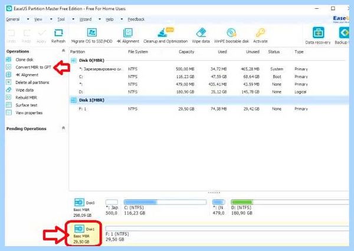Screen dimensions: 354x251
Task: Select the 500,00 MB system reserved row
Action: 209,69
